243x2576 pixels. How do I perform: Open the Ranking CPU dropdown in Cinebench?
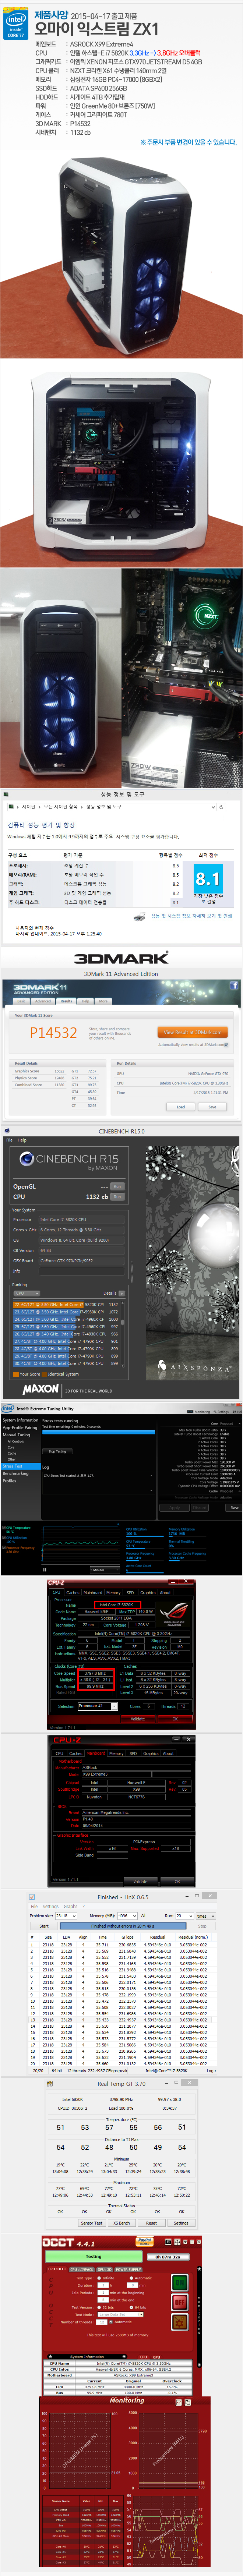click(x=26, y=1293)
